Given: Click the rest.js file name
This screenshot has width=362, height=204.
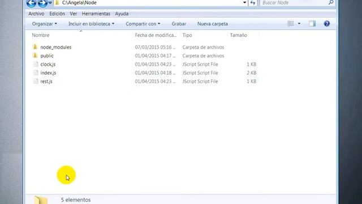Looking at the screenshot, I should (46, 82).
